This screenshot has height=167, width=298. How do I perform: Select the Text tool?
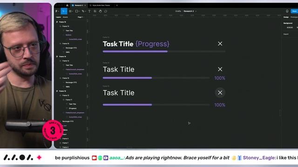[x=89, y=11]
